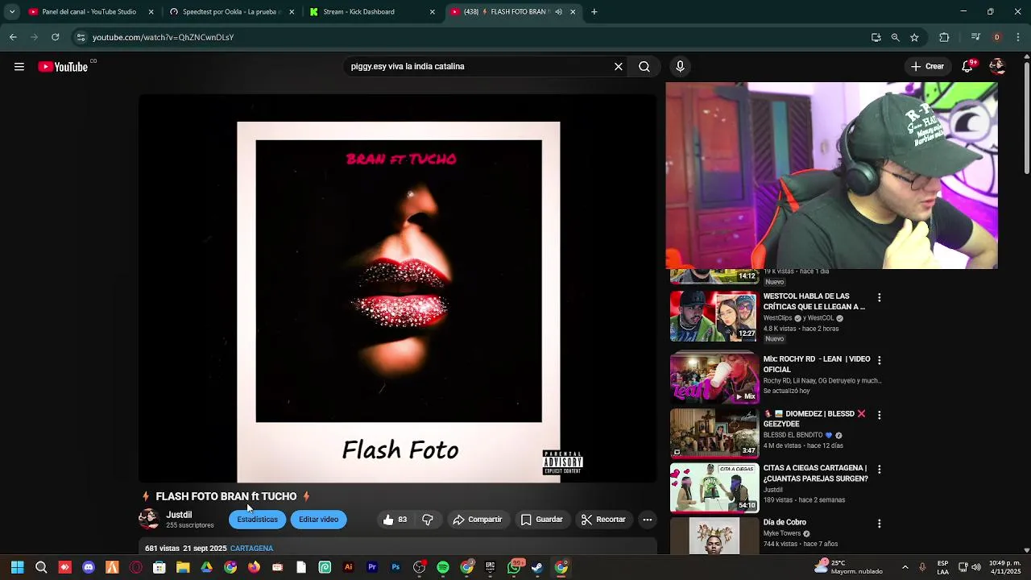
Task: Open options for CITAS A CIEGAS CARTAGENA
Action: point(879,469)
